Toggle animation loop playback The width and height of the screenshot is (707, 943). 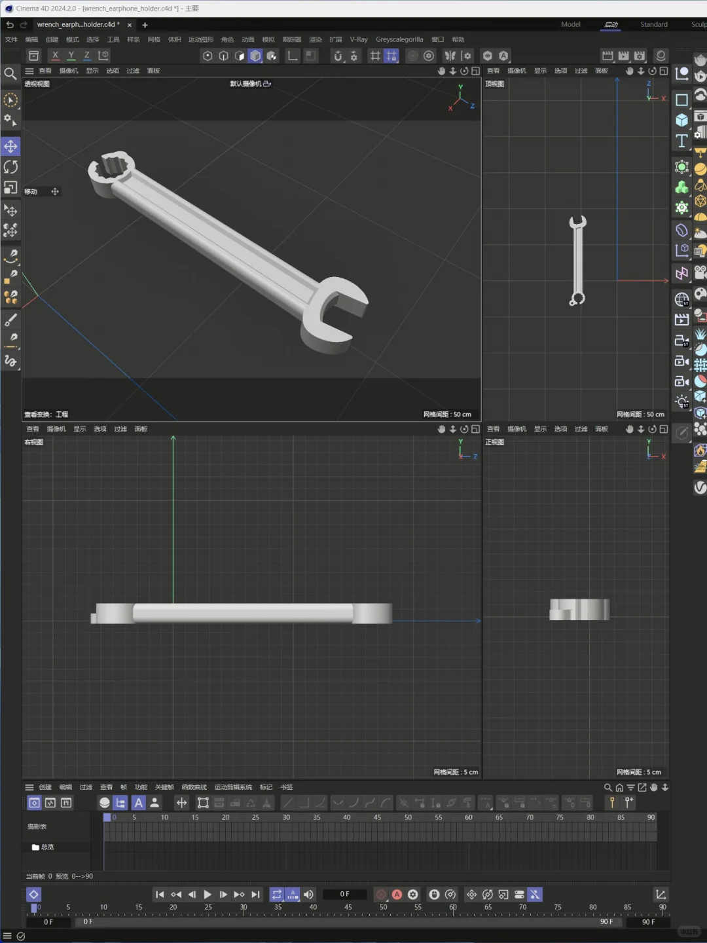coord(277,895)
